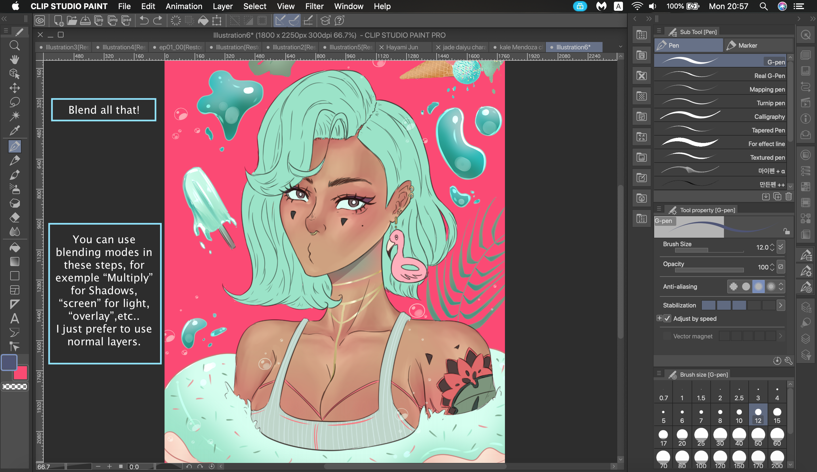Select the strong anti-aliasing option
Image resolution: width=817 pixels, height=472 pixels.
coord(771,286)
